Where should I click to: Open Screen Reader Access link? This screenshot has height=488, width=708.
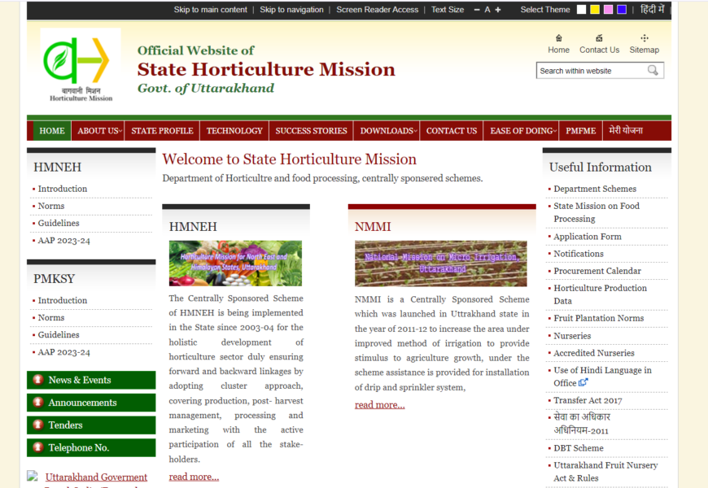click(377, 10)
